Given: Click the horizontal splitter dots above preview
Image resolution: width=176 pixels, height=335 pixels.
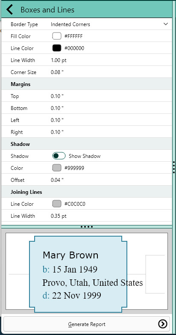Looking at the screenshot, I should pyautogui.click(x=87, y=227).
